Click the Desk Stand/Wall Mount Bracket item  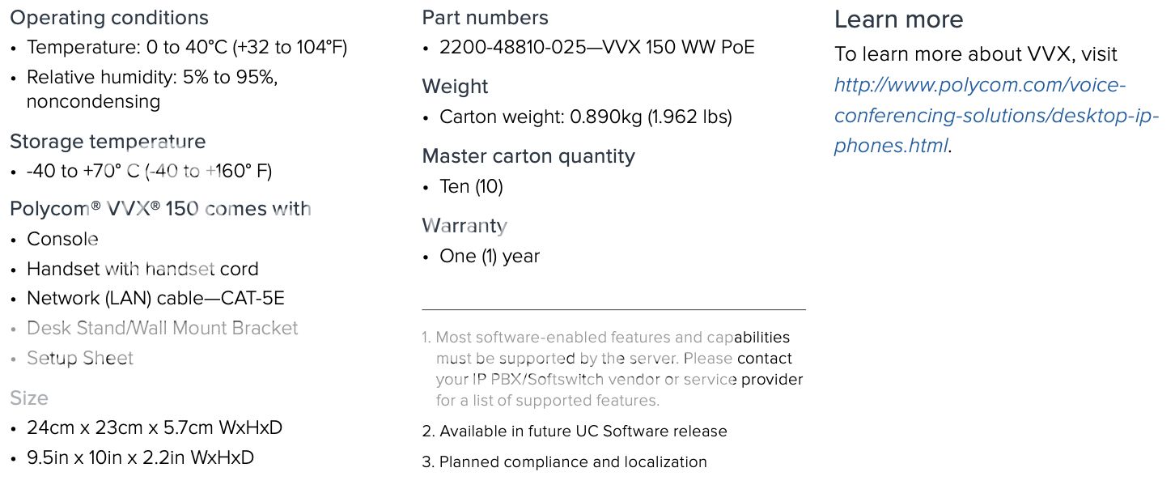pos(162,328)
